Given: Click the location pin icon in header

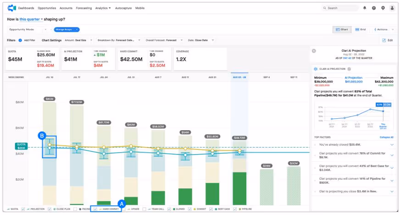Looking at the screenshot, I should (x=383, y=8).
